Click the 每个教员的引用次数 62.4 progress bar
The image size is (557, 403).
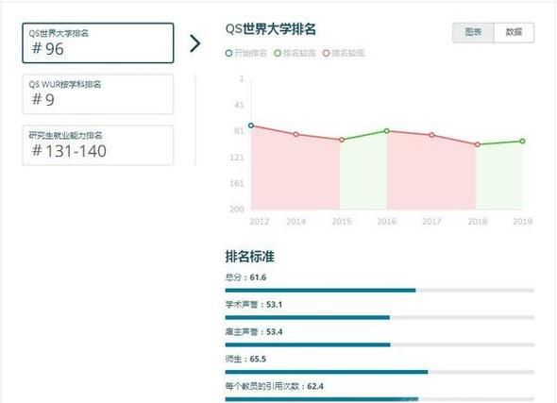coord(380,399)
